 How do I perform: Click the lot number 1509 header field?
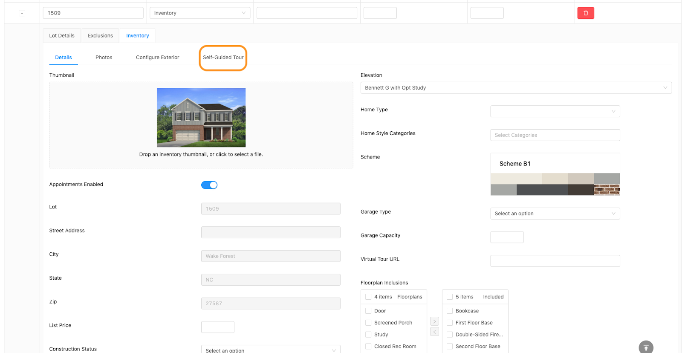93,13
